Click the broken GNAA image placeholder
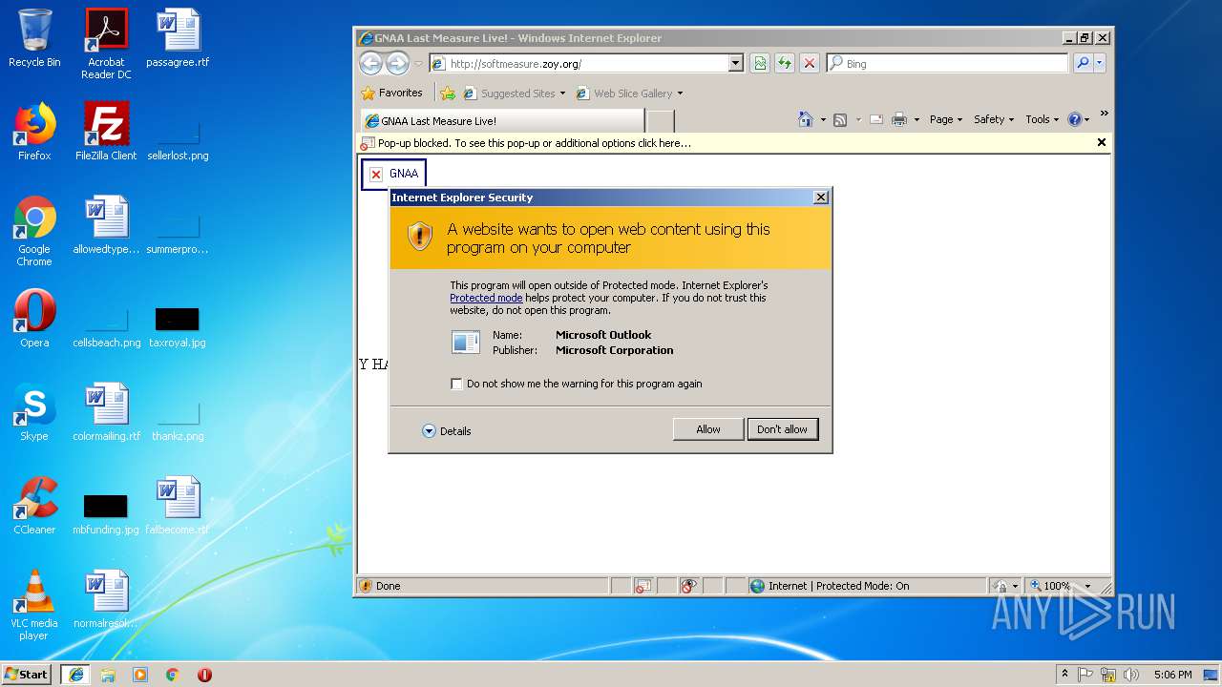 [x=393, y=174]
